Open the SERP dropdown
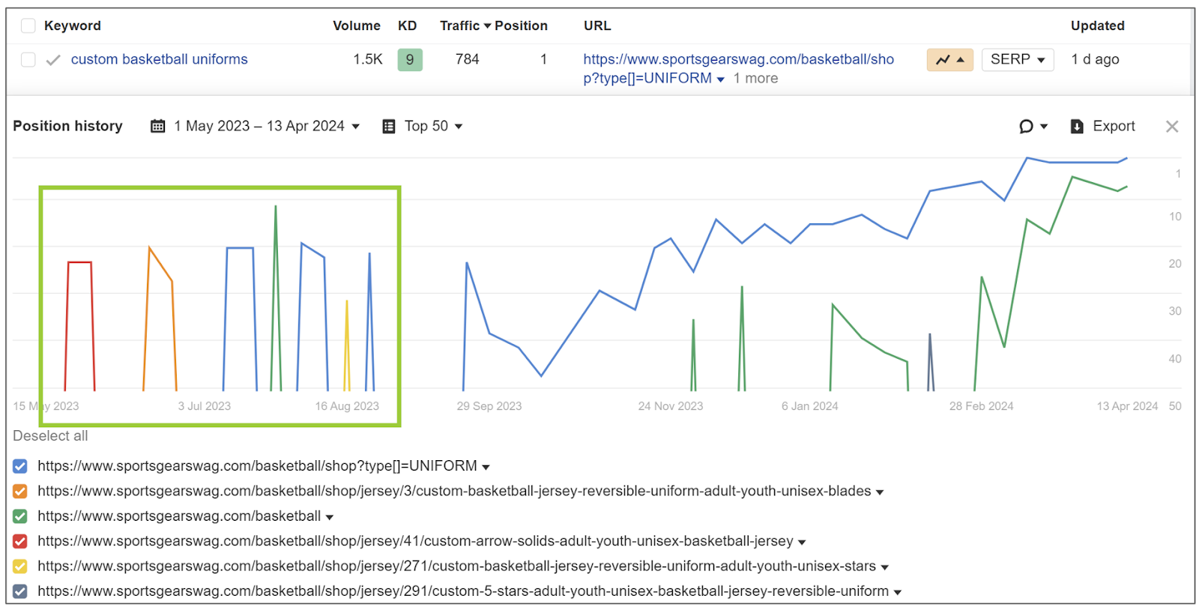 pyautogui.click(x=1017, y=60)
